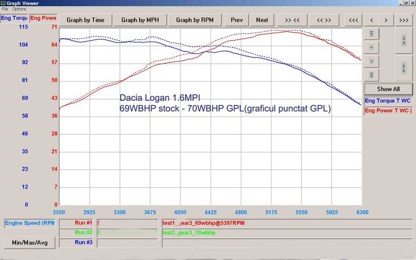Click the '<< >>' horizontal expand button
The width and height of the screenshot is (416, 260).
point(324,20)
